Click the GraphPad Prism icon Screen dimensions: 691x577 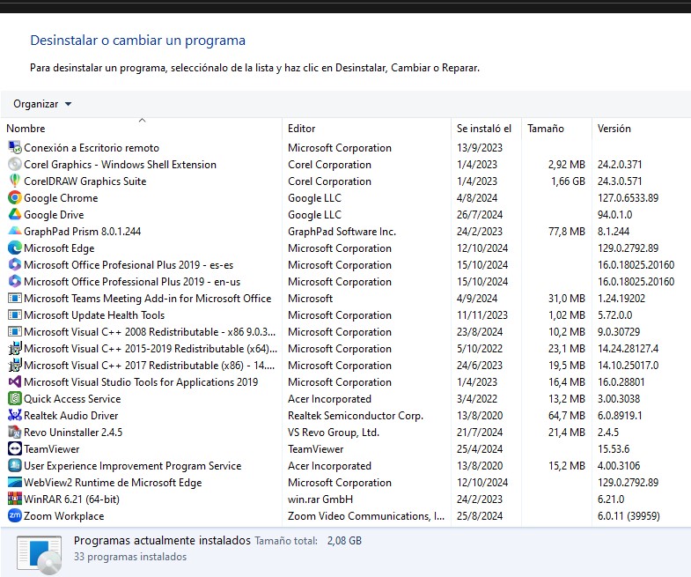coord(15,231)
